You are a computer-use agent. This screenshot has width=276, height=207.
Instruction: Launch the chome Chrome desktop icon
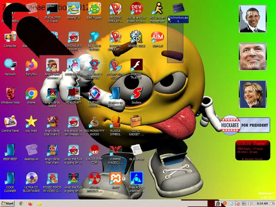point(31,96)
